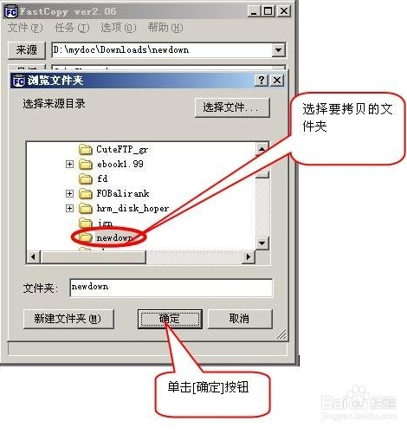Click the 选择文件... button
Viewport: 407px width, 434px height.
232,107
